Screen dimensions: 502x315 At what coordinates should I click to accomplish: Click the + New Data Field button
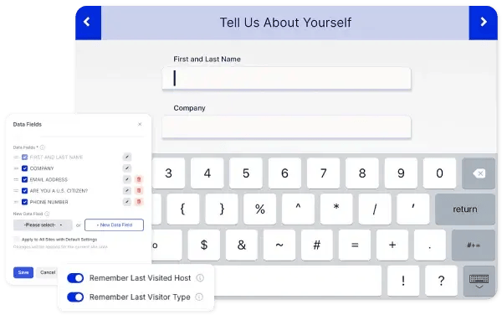point(114,225)
